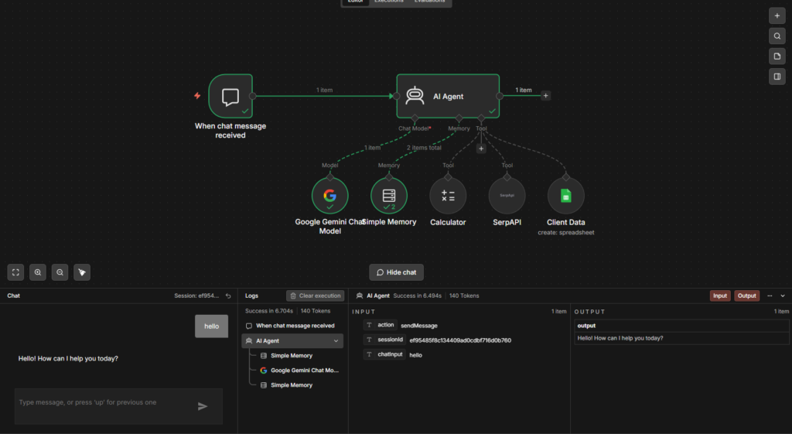Select the Client Data Google Sheets node
Viewport: 792px width, 434px height.
pos(565,196)
